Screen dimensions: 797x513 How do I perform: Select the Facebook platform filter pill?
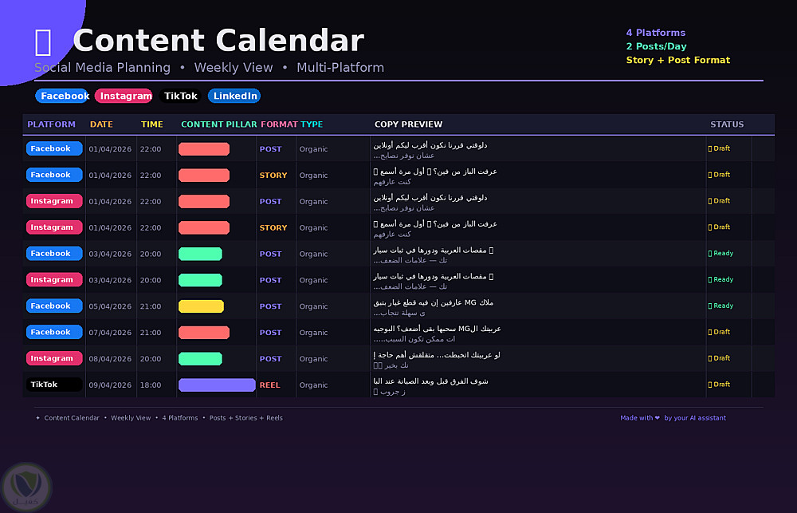pos(62,96)
